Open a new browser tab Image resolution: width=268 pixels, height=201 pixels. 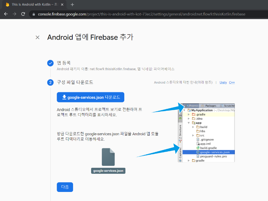[72, 5]
